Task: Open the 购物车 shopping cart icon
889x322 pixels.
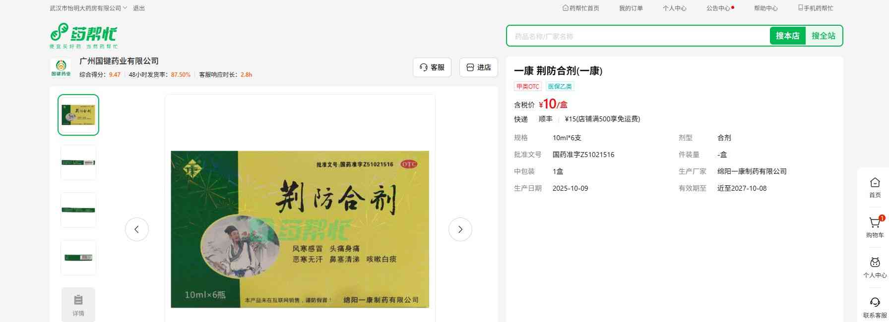Action: [875, 222]
